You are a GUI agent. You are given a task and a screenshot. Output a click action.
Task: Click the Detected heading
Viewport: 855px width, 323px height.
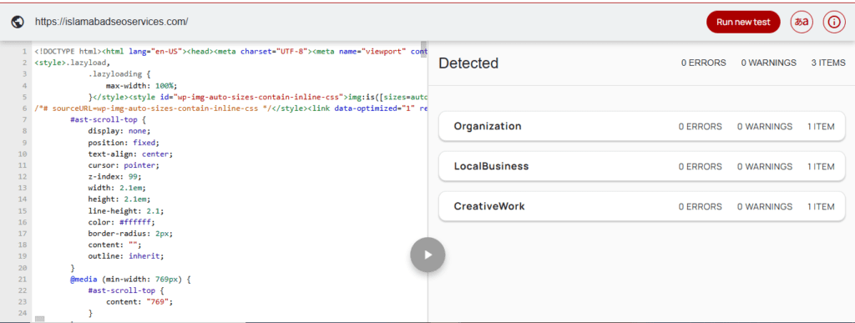[x=468, y=63]
